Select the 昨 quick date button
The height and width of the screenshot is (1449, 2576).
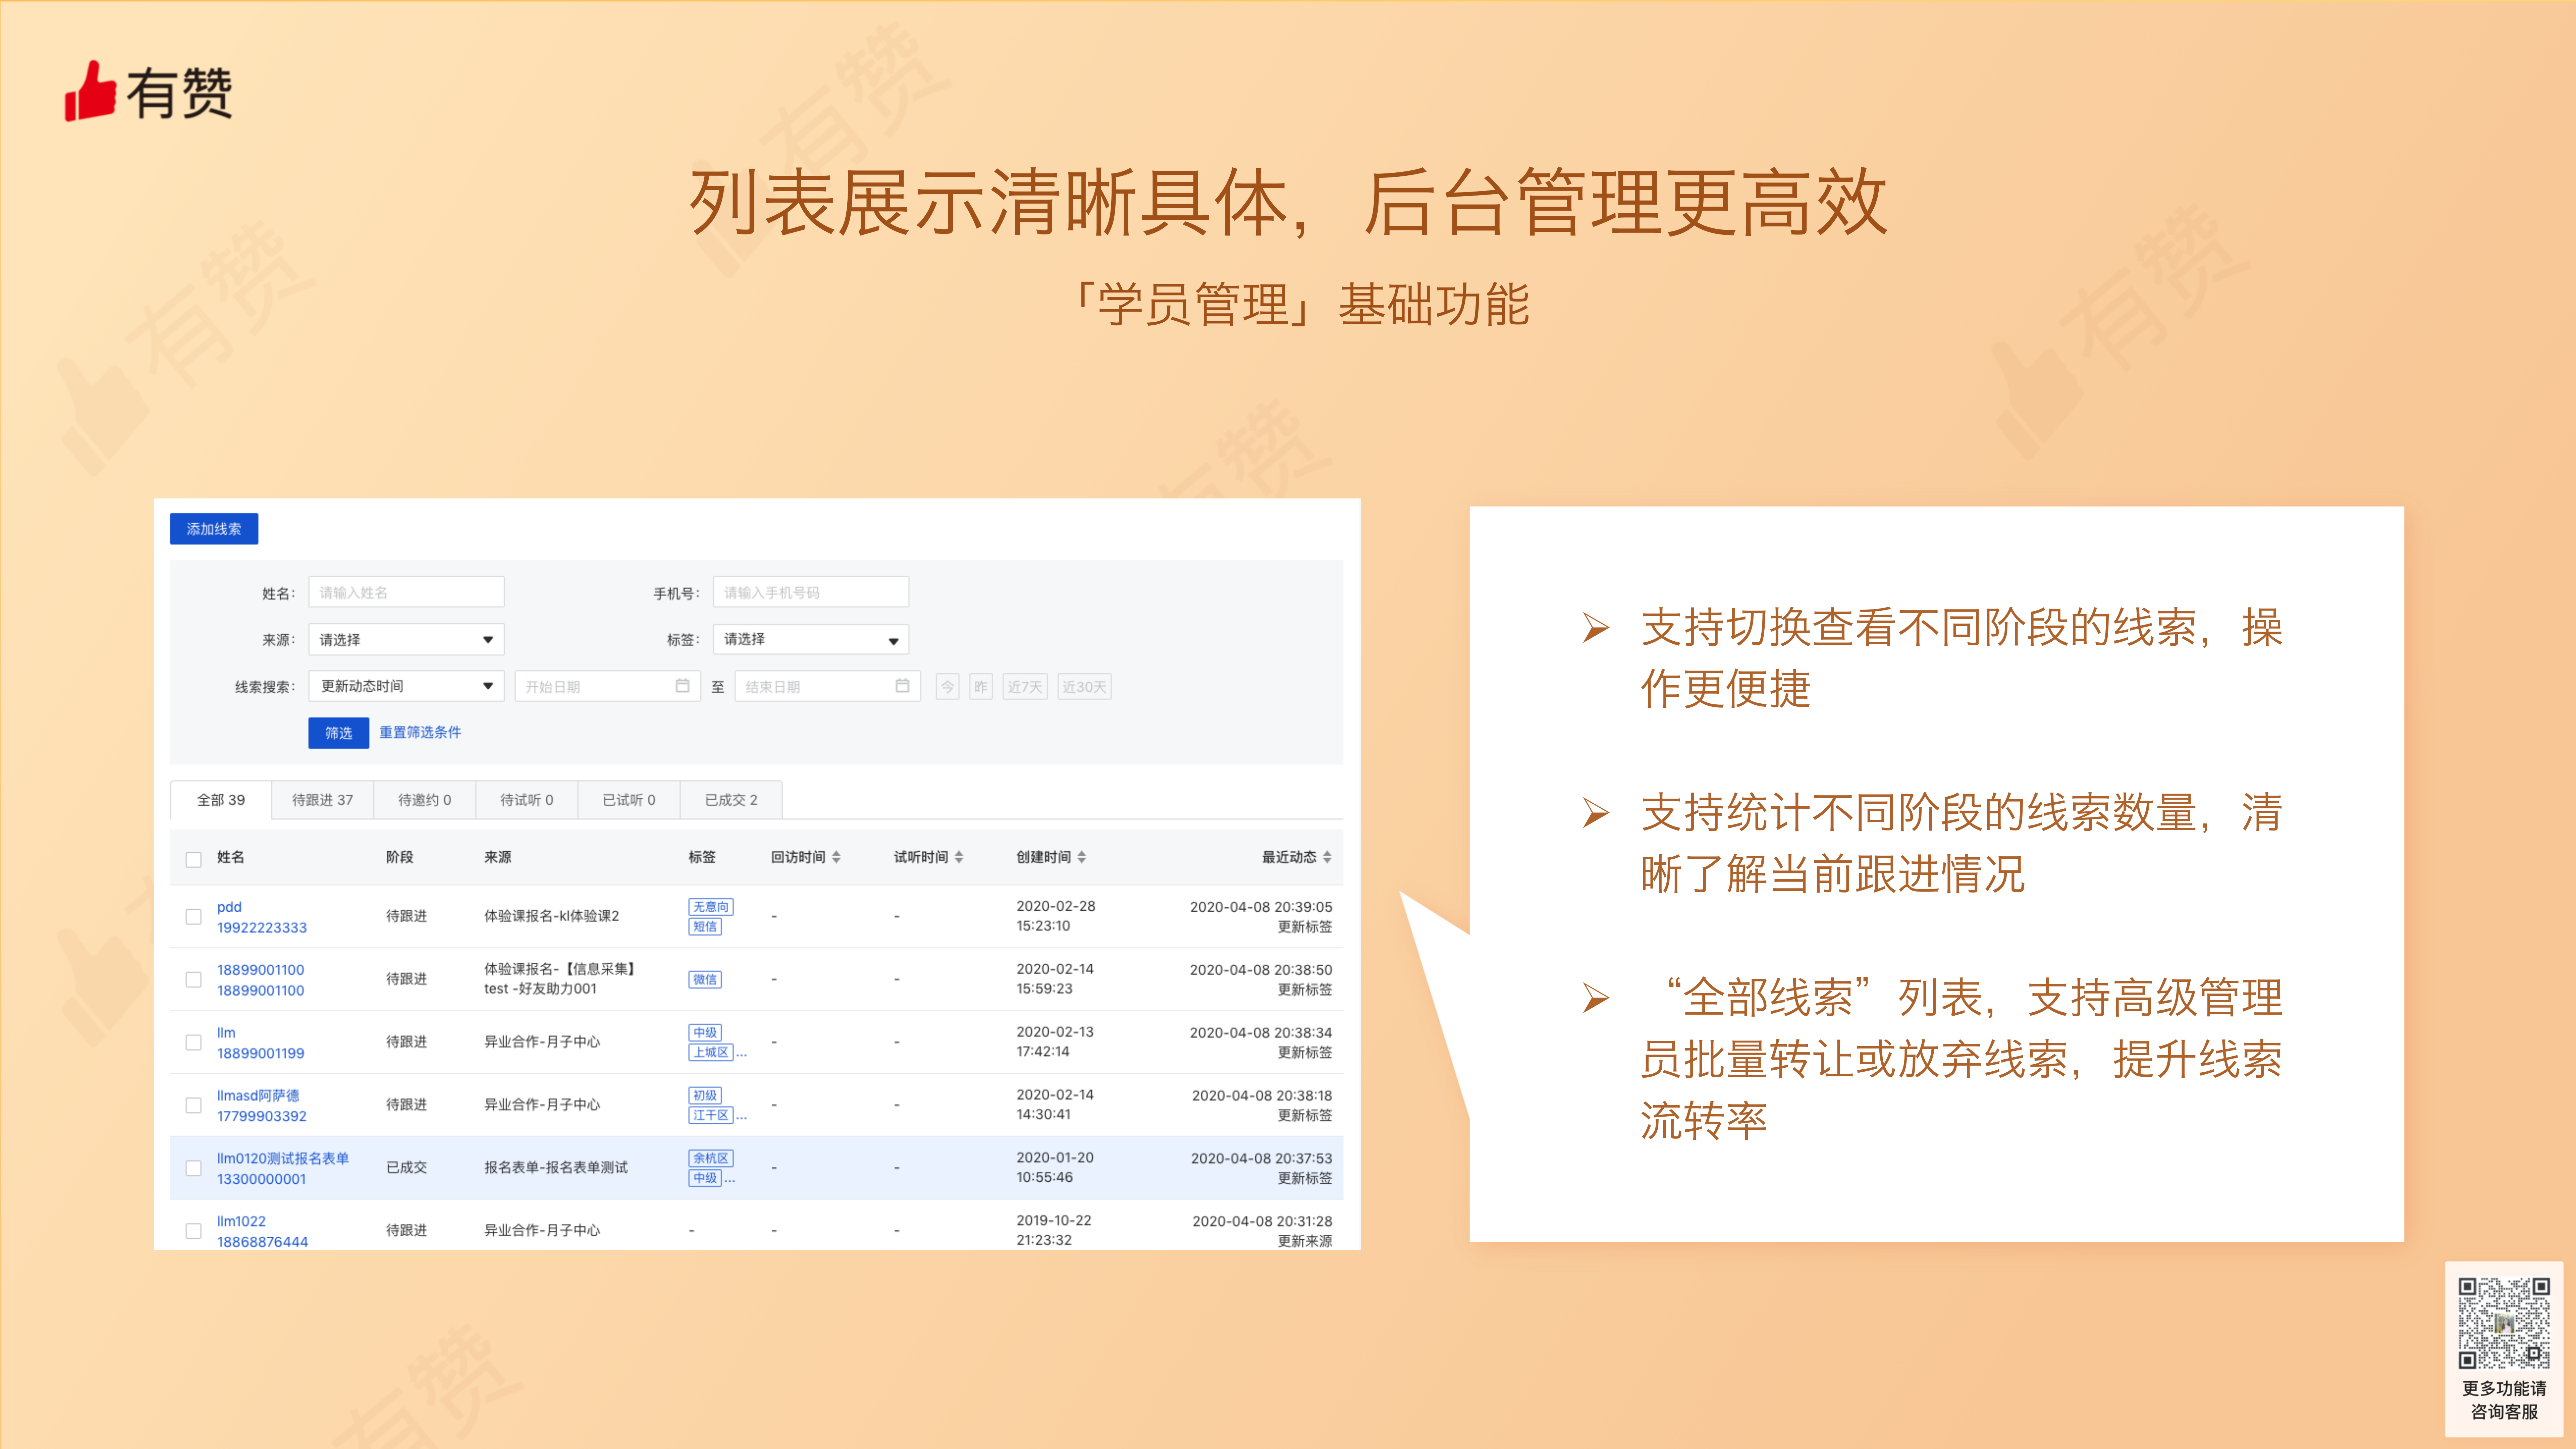click(x=981, y=687)
